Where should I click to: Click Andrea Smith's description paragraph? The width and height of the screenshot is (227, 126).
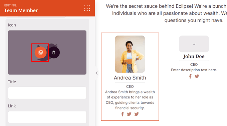click(x=130, y=100)
